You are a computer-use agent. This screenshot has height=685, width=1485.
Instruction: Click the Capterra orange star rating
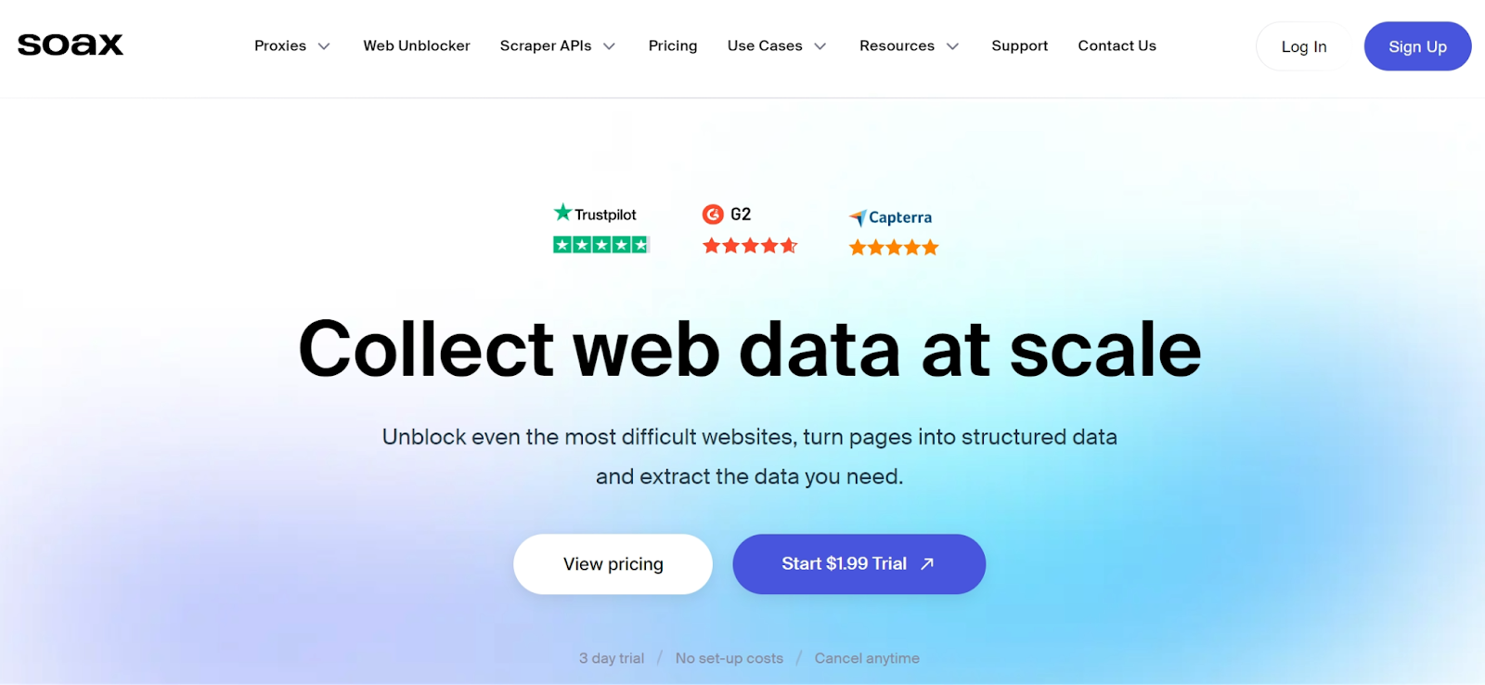click(x=894, y=248)
